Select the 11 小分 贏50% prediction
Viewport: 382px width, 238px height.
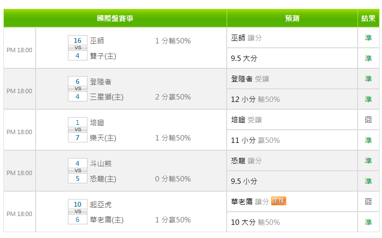point(255,140)
